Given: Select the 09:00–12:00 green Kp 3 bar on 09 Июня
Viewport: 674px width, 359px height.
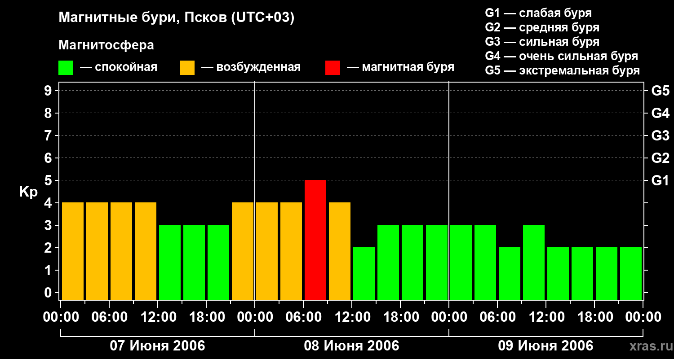Looking at the screenshot, I should point(534,262).
